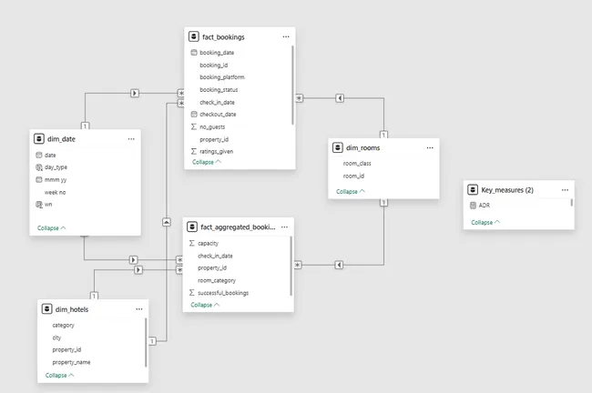Click calendar icon beside booking_date field
Screen dimensions: 592x393
pyautogui.click(x=194, y=53)
